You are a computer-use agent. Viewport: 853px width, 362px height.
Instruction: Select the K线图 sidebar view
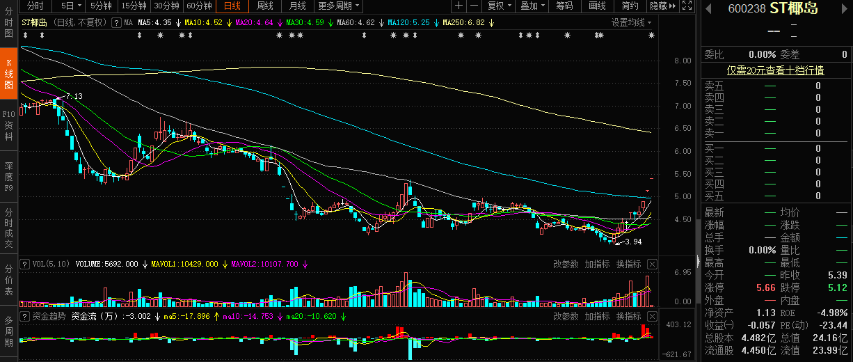click(x=8, y=74)
